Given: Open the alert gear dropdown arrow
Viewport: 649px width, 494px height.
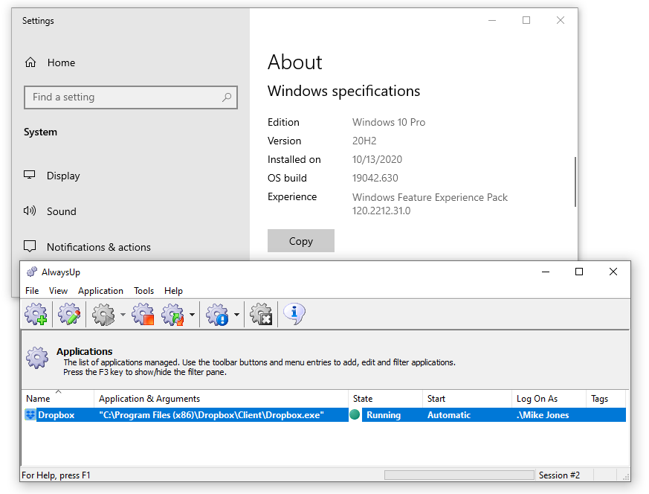Looking at the screenshot, I should (x=236, y=315).
